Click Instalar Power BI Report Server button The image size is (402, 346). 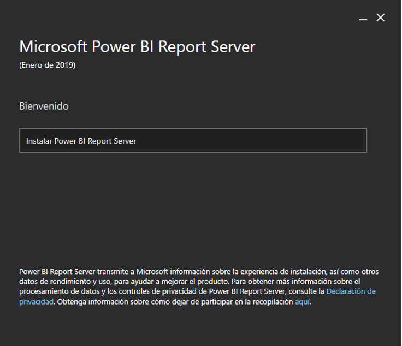(193, 141)
